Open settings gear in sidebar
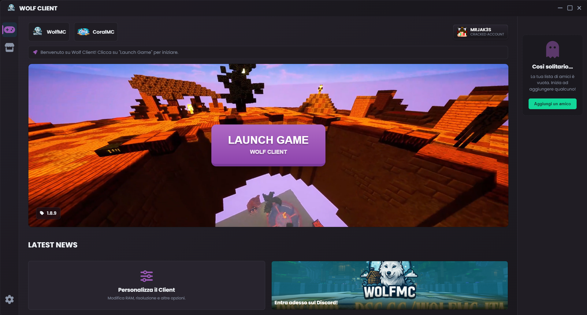This screenshot has width=587, height=315. [9, 299]
